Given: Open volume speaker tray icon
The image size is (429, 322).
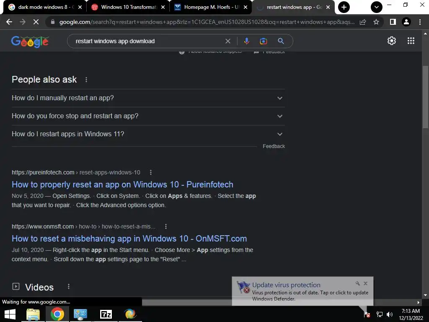Looking at the screenshot, I should click(390, 314).
